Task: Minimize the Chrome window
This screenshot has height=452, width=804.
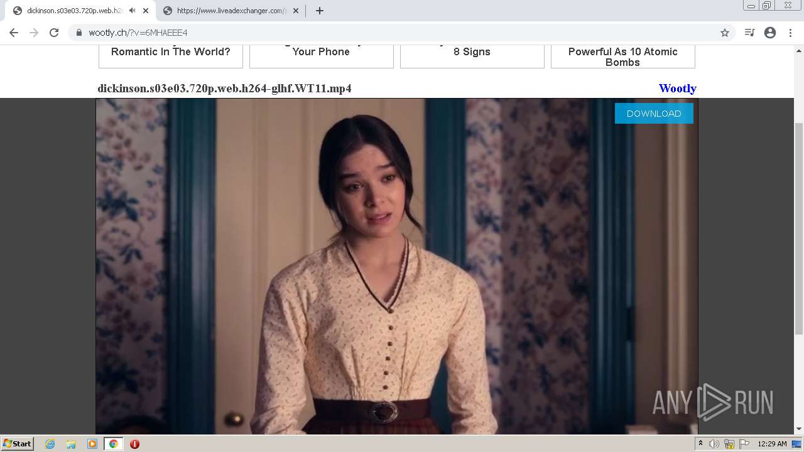Action: point(751,6)
